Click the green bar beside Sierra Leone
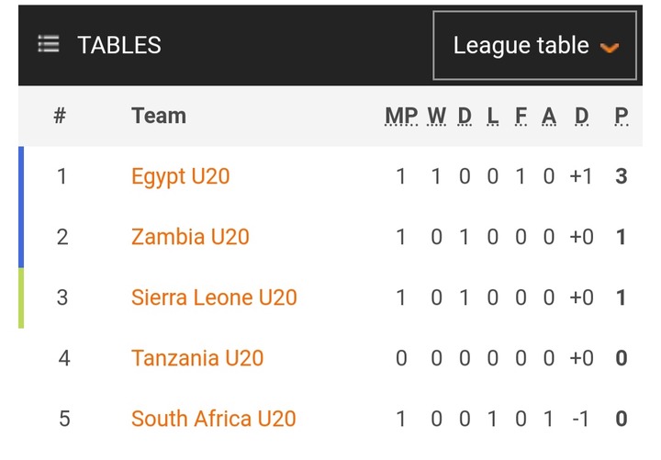This screenshot has width=661, height=460. tap(21, 298)
